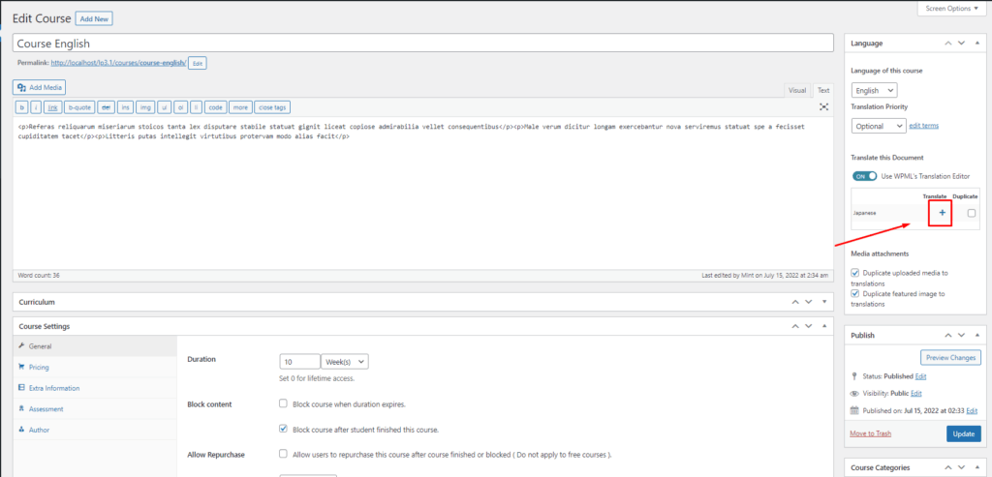Click the ul quicktag button

click(x=165, y=107)
